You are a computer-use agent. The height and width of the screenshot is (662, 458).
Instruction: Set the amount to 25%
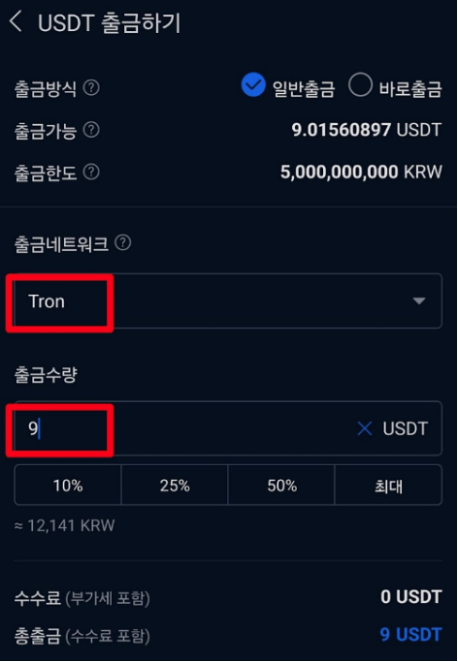pos(175,485)
